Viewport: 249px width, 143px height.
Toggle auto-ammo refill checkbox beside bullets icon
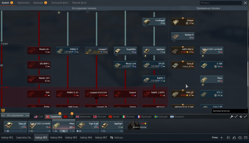[x=245, y=116]
